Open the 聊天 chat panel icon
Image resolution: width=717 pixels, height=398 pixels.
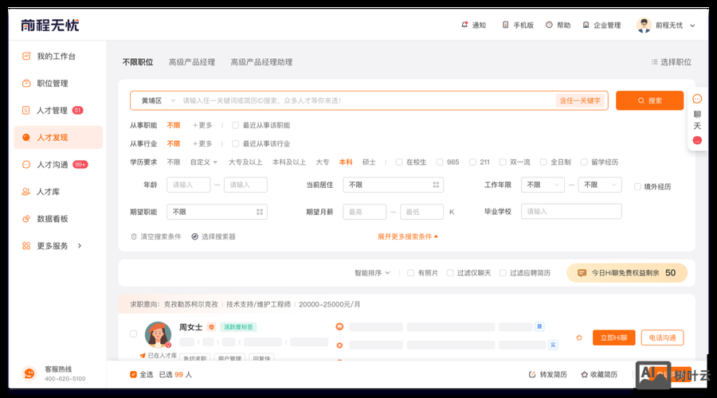click(697, 99)
